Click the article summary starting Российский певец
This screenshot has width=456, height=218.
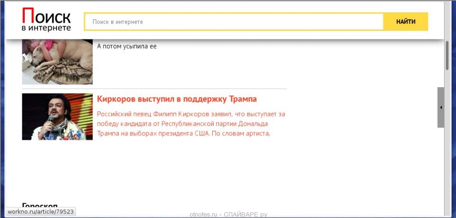pyautogui.click(x=190, y=123)
